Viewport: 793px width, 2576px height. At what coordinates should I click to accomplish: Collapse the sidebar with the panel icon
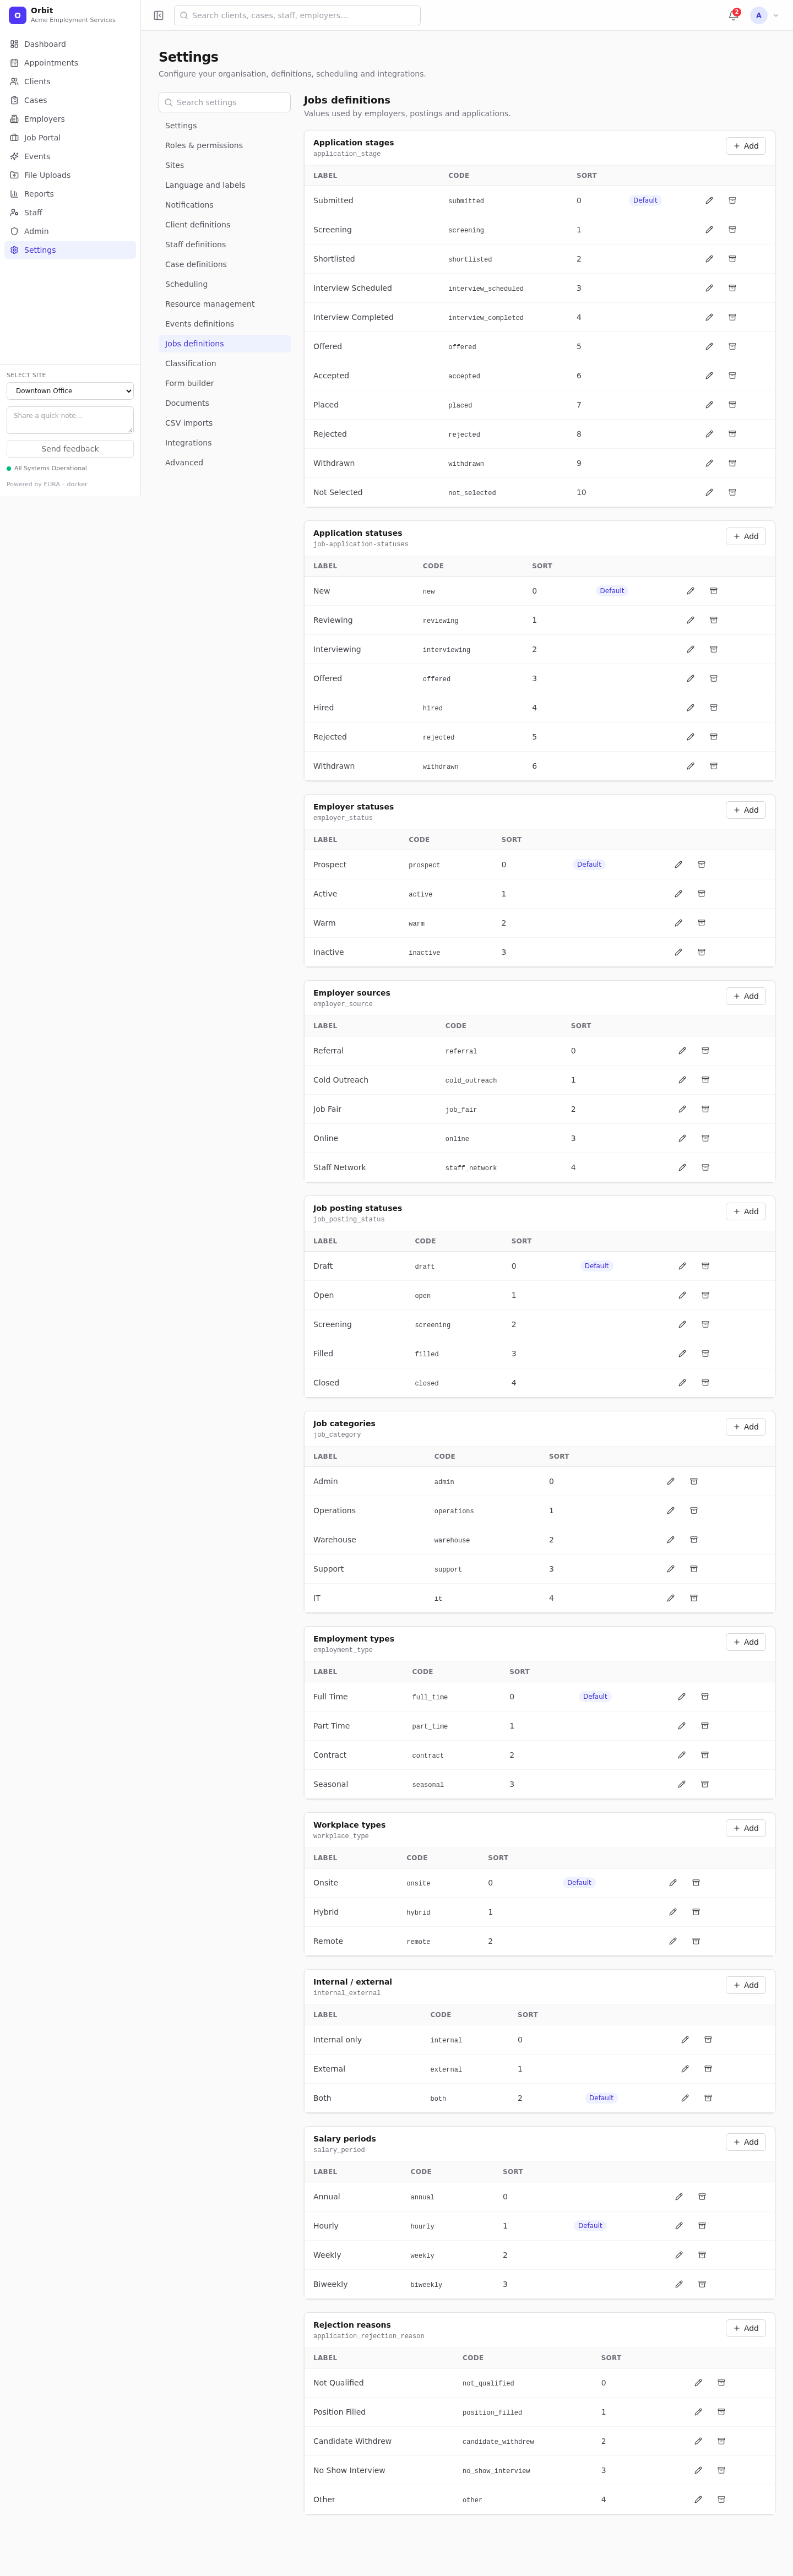tap(158, 15)
